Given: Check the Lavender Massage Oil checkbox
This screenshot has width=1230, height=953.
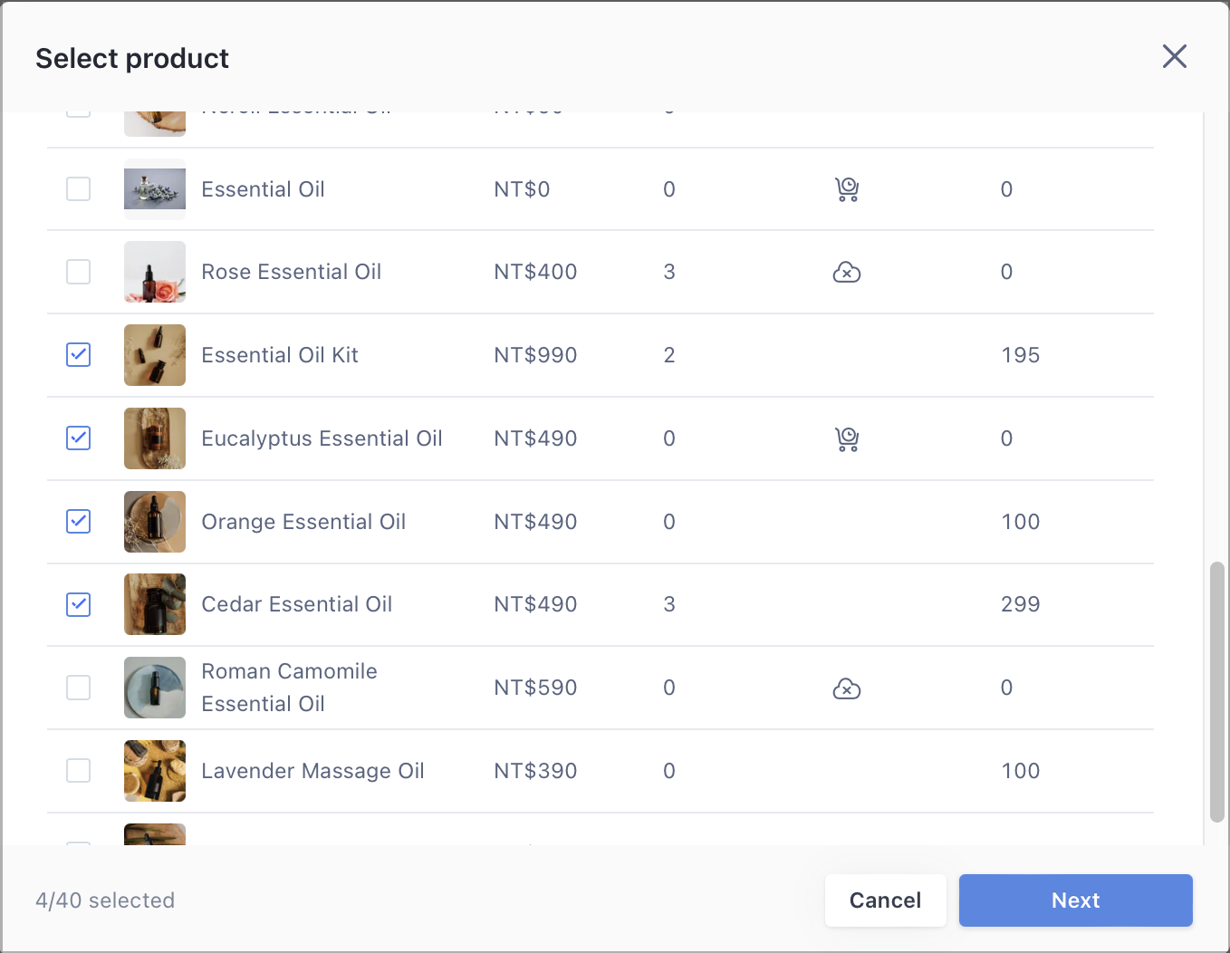Looking at the screenshot, I should click(x=79, y=771).
